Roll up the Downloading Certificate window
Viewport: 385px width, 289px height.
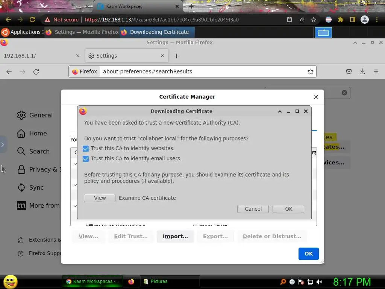pos(280,111)
